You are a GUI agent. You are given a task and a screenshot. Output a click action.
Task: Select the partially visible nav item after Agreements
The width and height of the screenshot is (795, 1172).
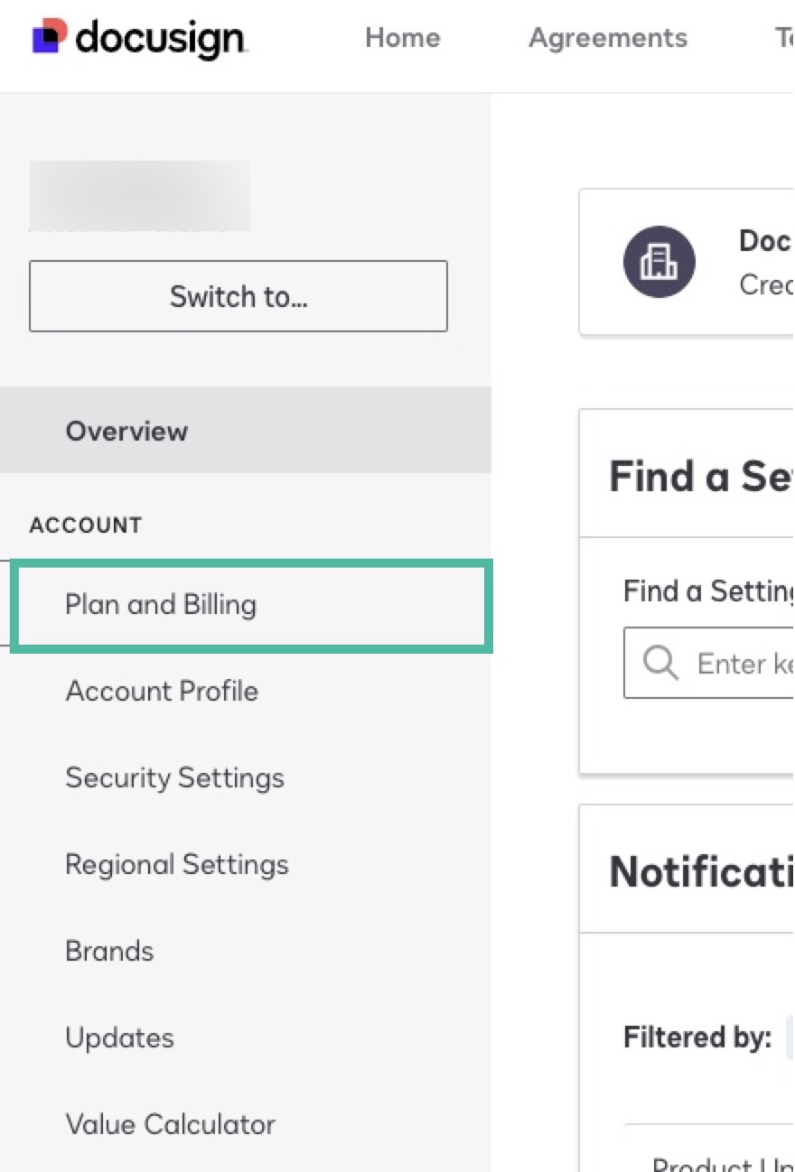pos(782,38)
